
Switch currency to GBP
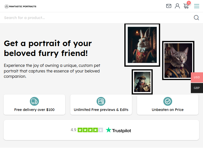click(x=197, y=88)
